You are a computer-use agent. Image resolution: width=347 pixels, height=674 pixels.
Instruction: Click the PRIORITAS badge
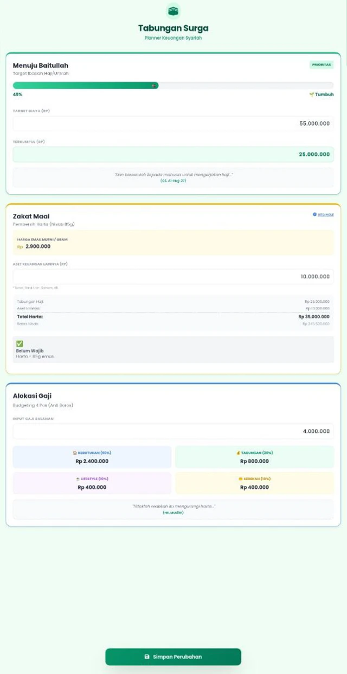click(x=322, y=64)
